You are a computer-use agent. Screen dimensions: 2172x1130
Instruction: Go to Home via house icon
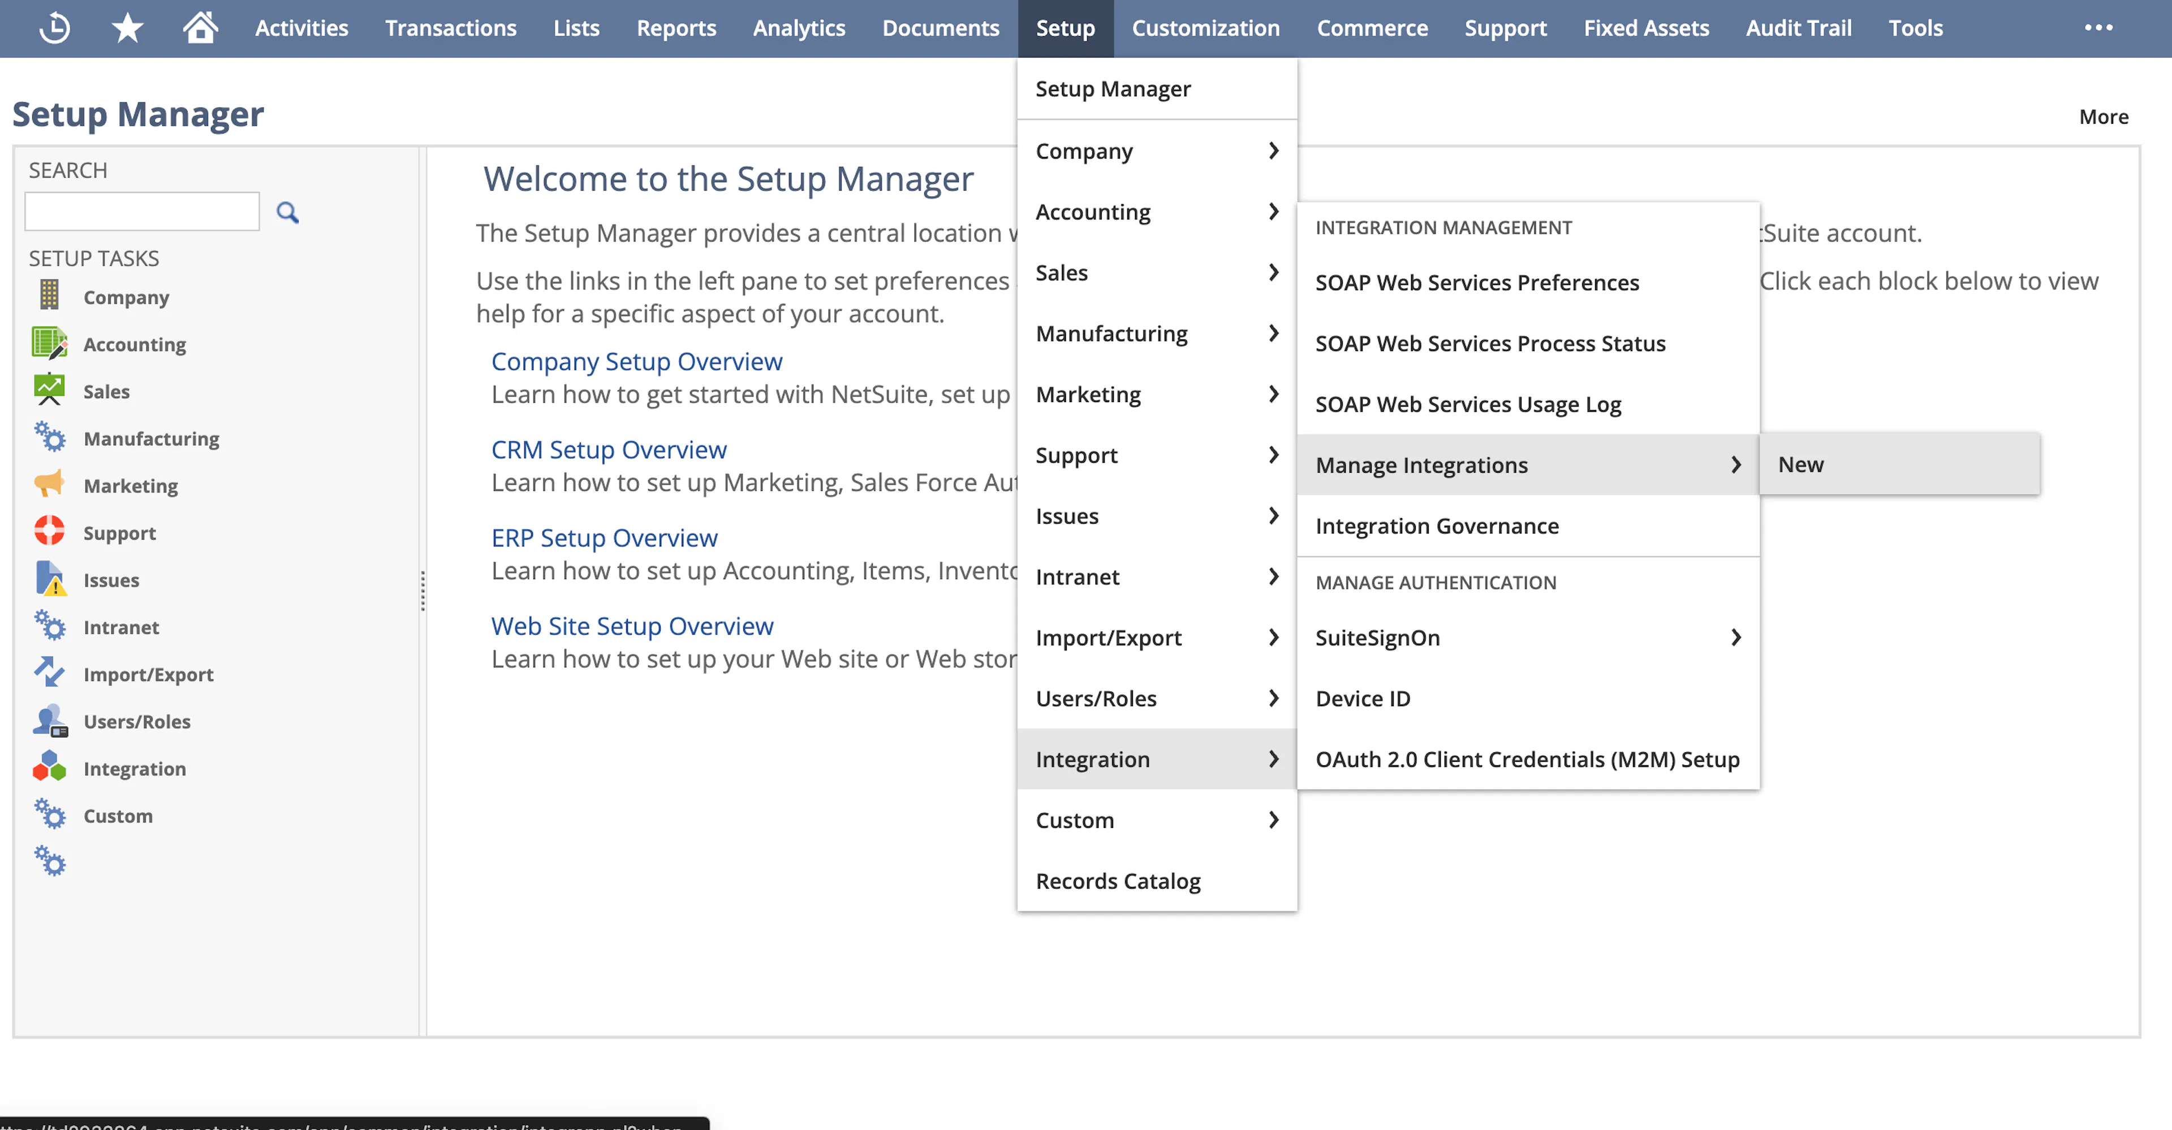[201, 28]
